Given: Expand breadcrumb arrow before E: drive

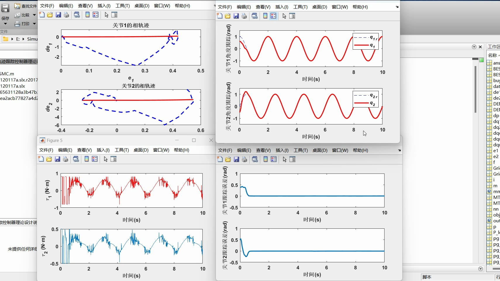Looking at the screenshot, I should tap(12, 39).
